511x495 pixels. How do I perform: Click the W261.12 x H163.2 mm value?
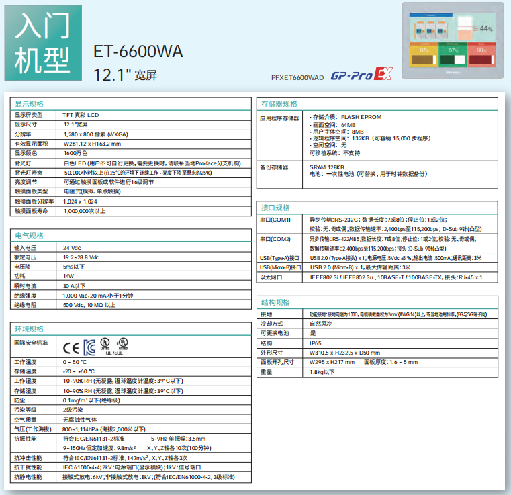click(92, 144)
